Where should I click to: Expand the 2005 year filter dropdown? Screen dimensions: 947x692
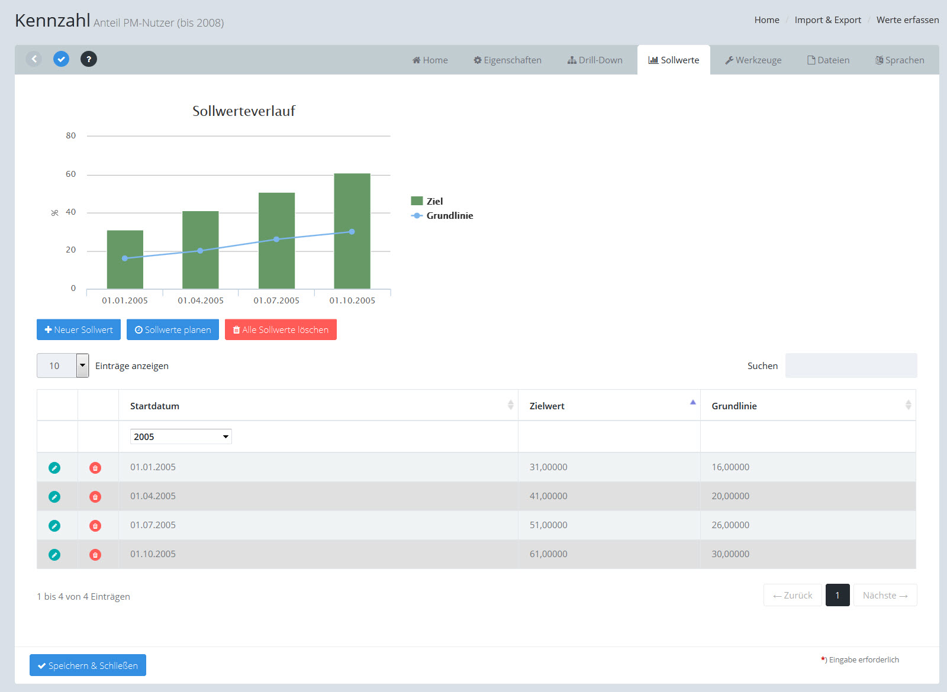coord(181,436)
